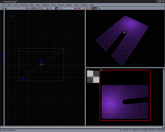
Task: Toggle the pressed blue-diagonal toolbar button
Action: point(96,8)
